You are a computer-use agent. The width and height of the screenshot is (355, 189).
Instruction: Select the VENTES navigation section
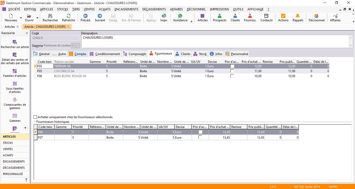coord(15,149)
